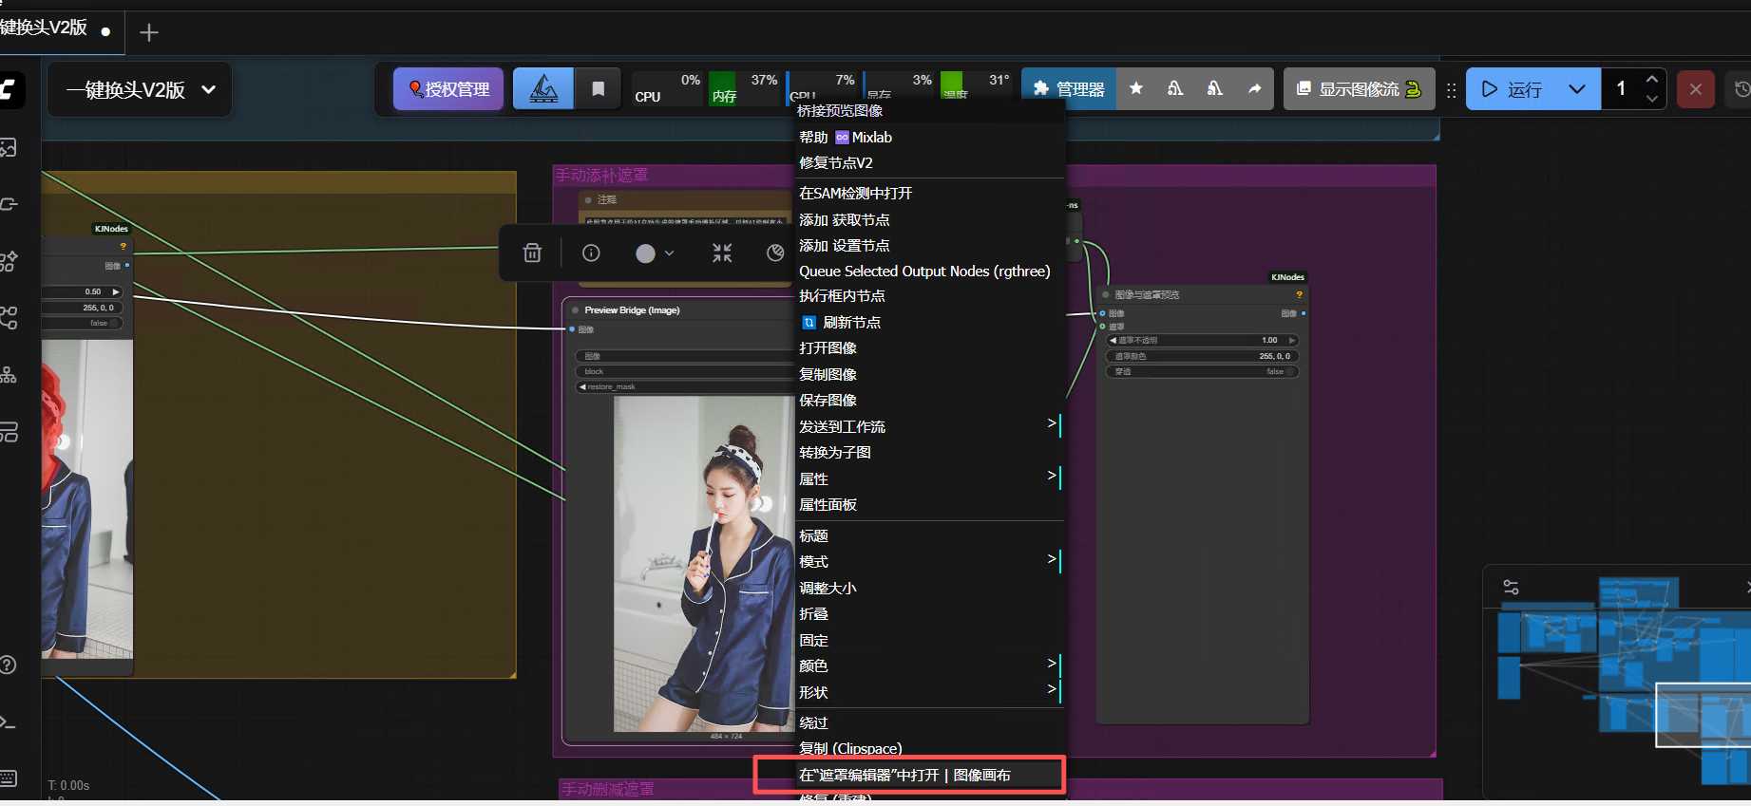Click the trash icon in the node toolbar
Image resolution: width=1751 pixels, height=806 pixels.
(532, 253)
